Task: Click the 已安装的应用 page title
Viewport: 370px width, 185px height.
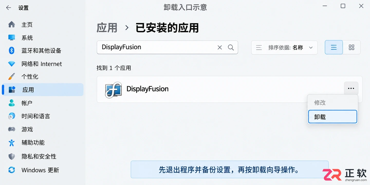Action: point(167,28)
